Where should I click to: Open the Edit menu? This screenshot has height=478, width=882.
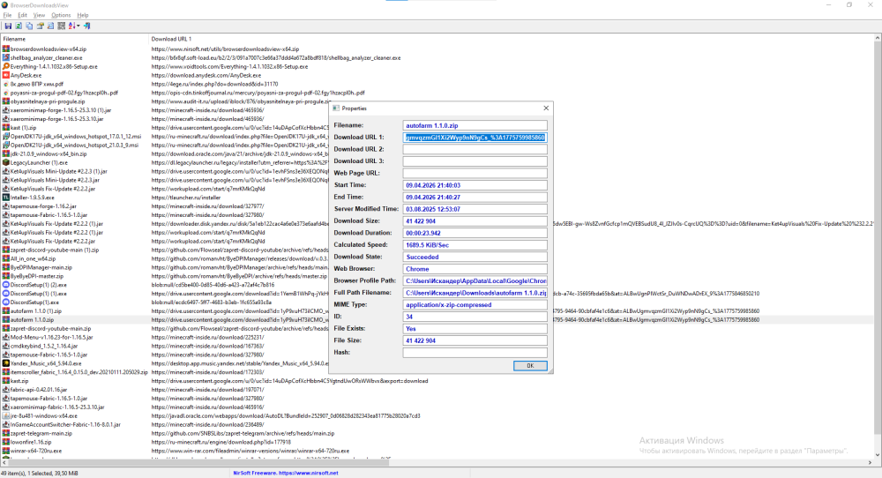[x=23, y=15]
